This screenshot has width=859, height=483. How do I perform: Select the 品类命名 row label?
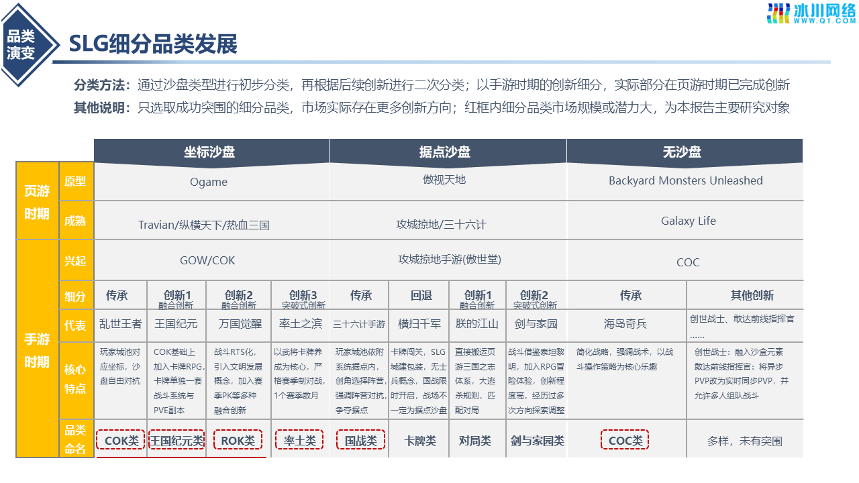[75, 440]
